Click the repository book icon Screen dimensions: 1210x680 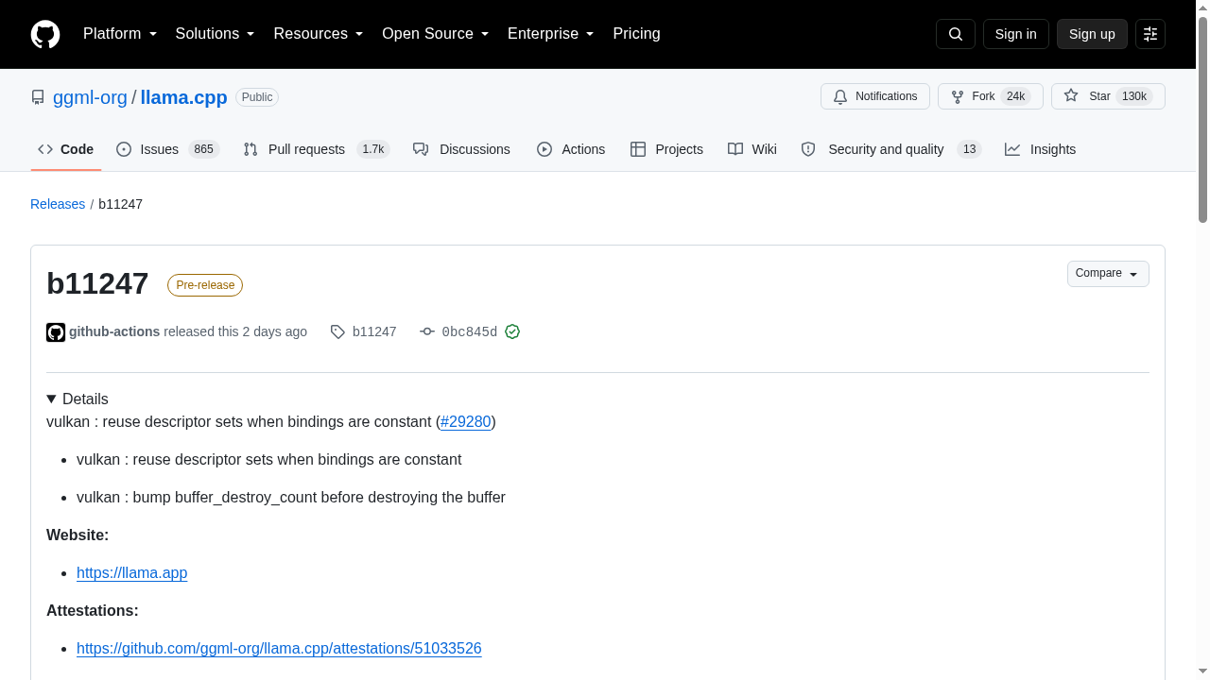click(x=38, y=97)
